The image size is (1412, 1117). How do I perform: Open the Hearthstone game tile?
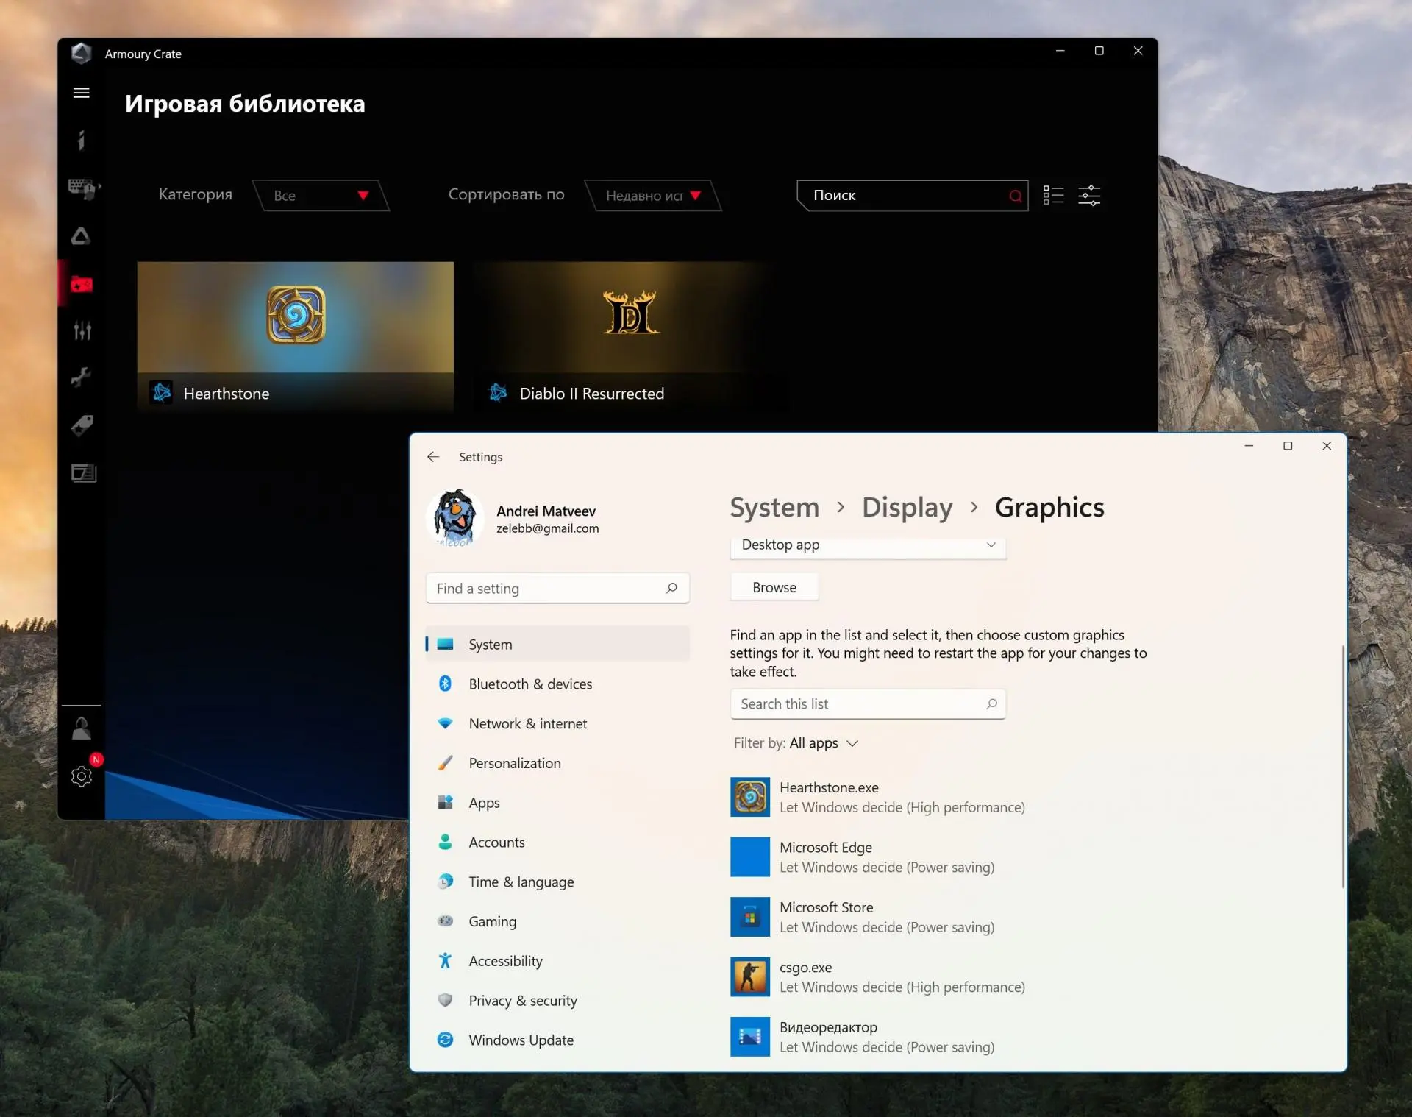295,336
